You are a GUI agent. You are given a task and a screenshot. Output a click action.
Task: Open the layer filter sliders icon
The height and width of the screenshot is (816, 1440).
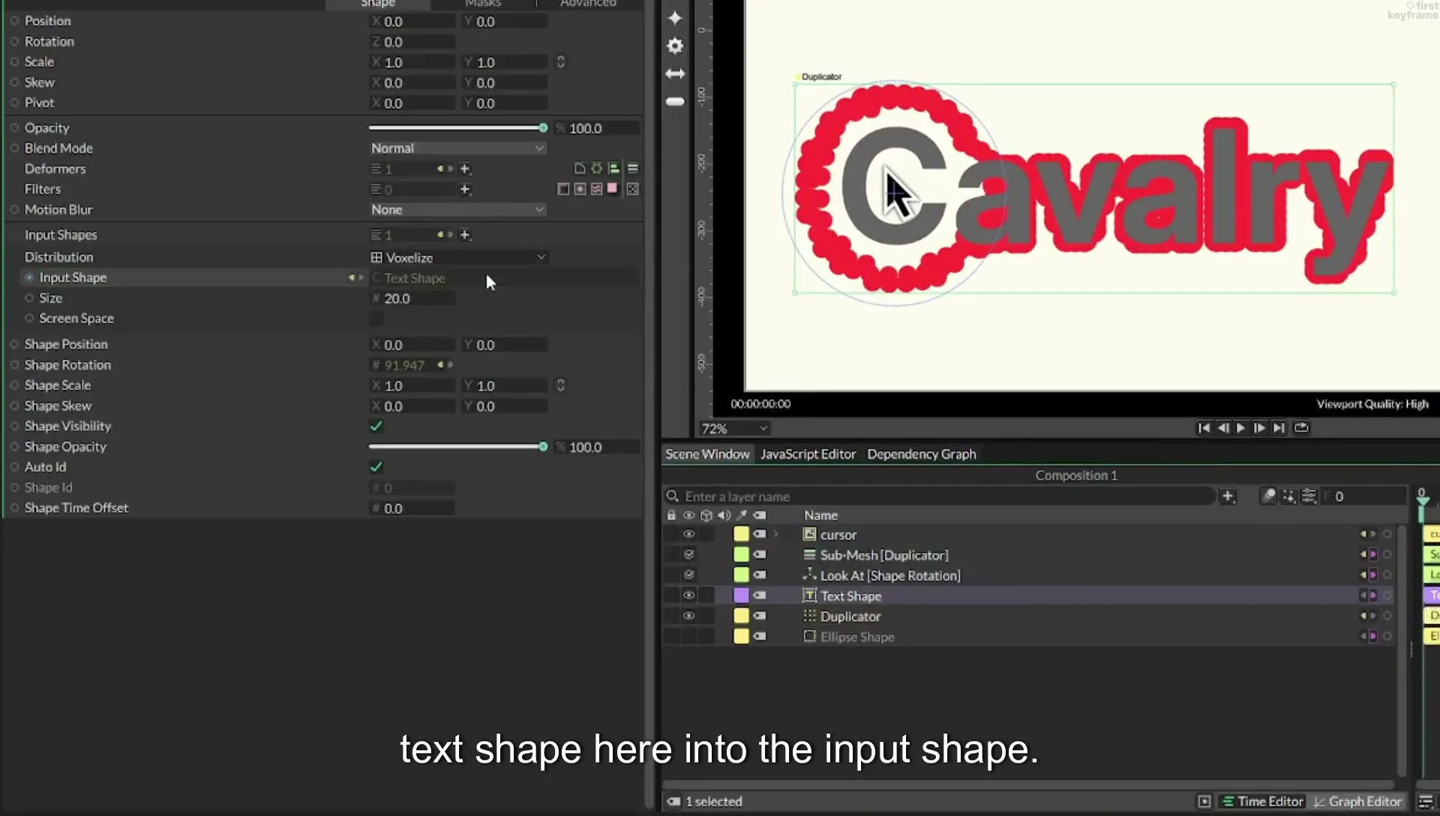point(1309,496)
